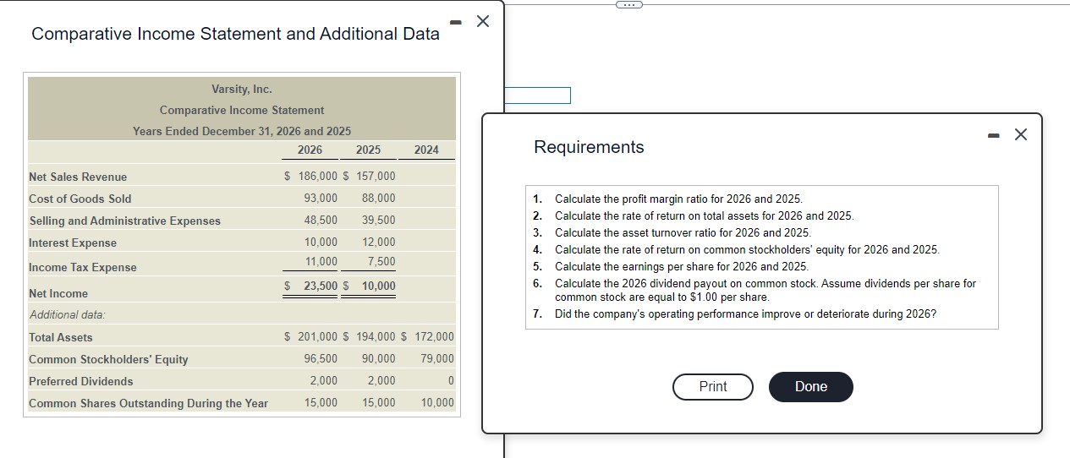Select the 39,500 expenses value
The height and width of the screenshot is (458, 1070).
pos(378,220)
